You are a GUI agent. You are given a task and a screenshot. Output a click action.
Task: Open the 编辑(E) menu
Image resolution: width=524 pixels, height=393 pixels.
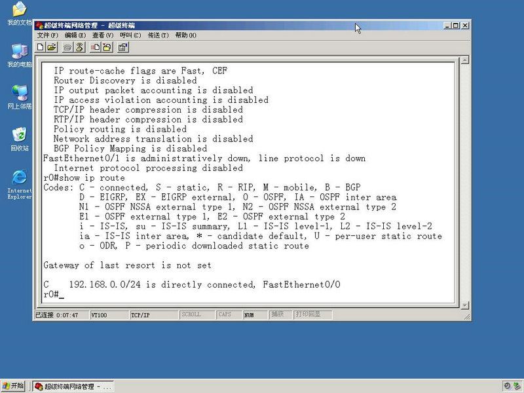(75, 35)
